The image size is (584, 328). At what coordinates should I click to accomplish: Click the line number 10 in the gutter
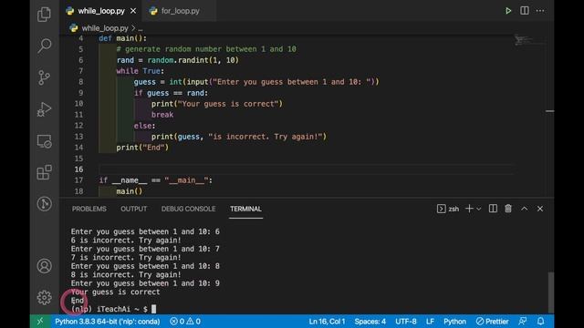click(x=79, y=104)
